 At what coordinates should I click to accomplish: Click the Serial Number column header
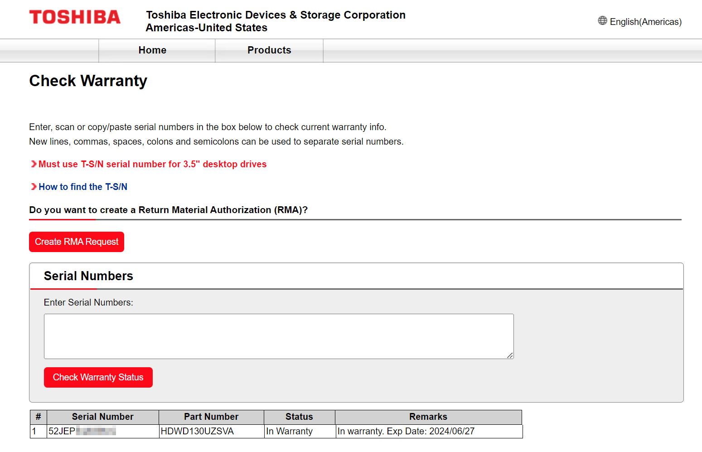[x=103, y=417]
